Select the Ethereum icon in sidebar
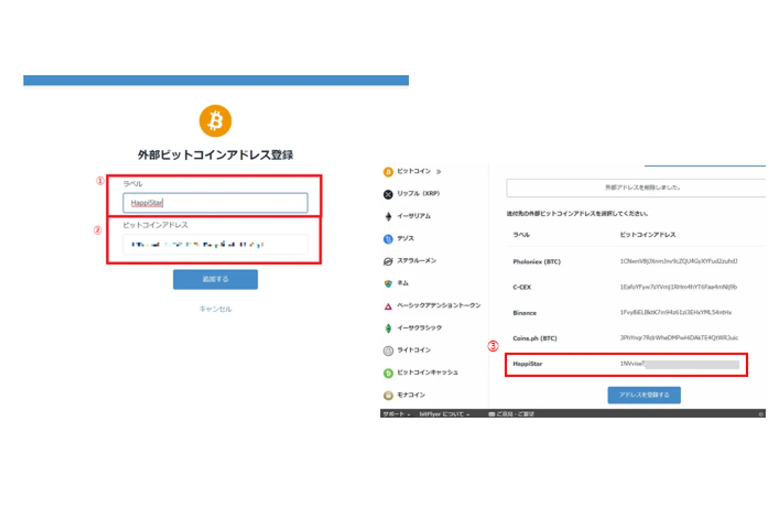 coord(388,216)
